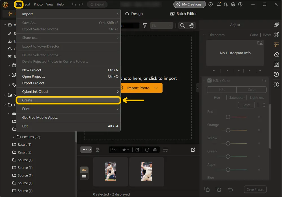Select the Hue tab
Image resolution: width=282 pixels, height=197 pixels.
(x=217, y=97)
